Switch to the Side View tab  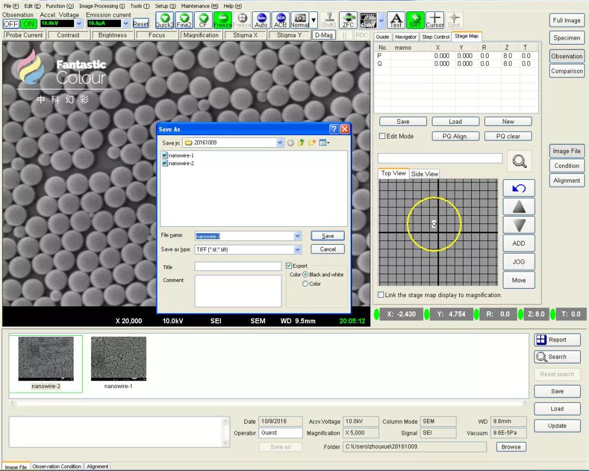pos(424,174)
